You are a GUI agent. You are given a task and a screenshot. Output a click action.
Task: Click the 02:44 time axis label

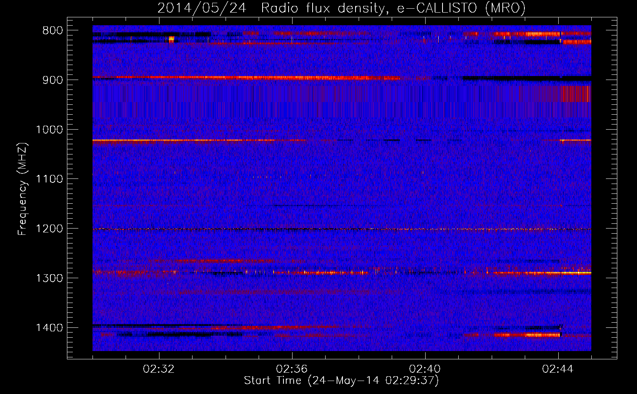click(558, 369)
